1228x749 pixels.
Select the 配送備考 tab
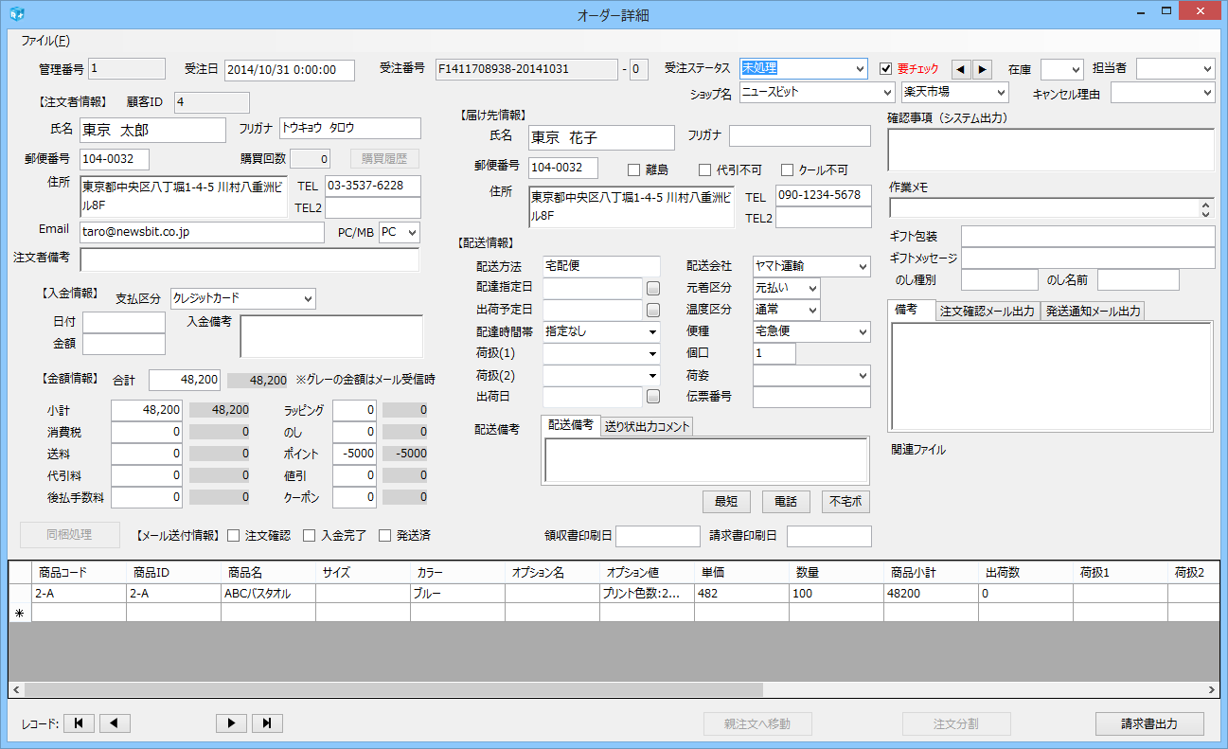click(x=571, y=425)
